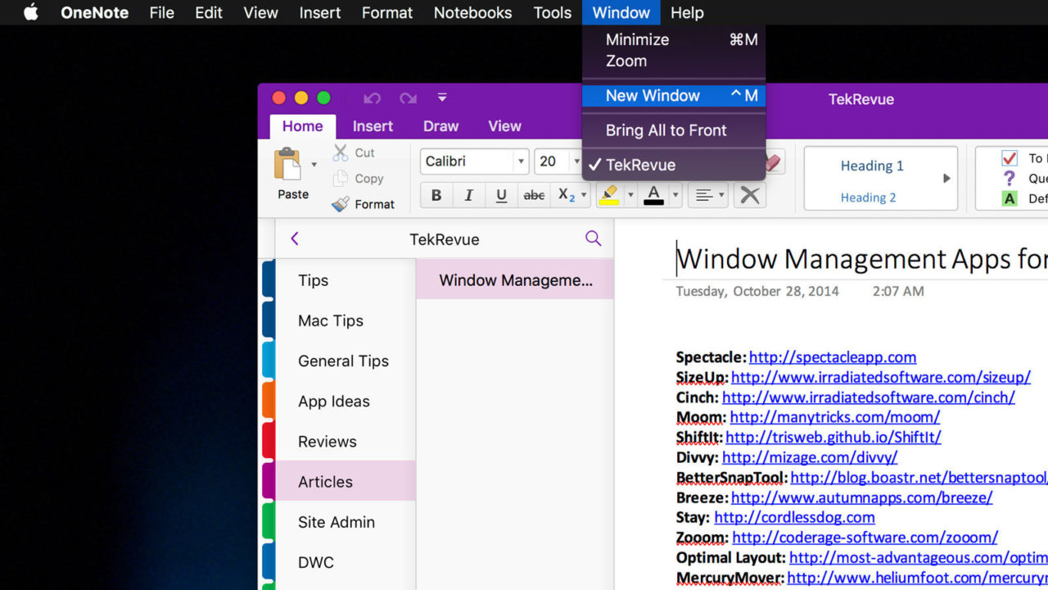Open the font size dropdown

(576, 161)
